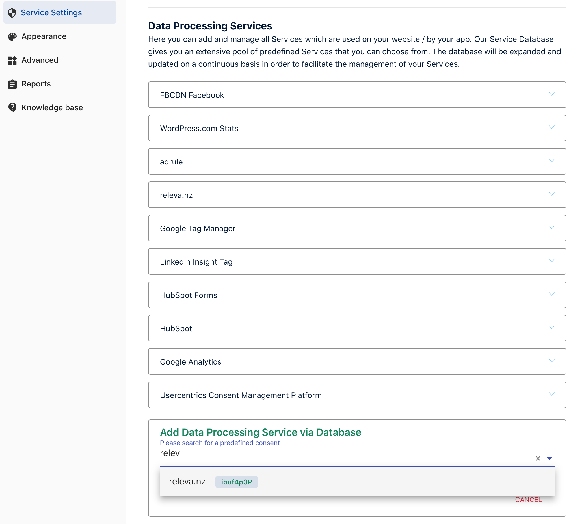Click Usercentrics Consent Management Platform name

241,395
